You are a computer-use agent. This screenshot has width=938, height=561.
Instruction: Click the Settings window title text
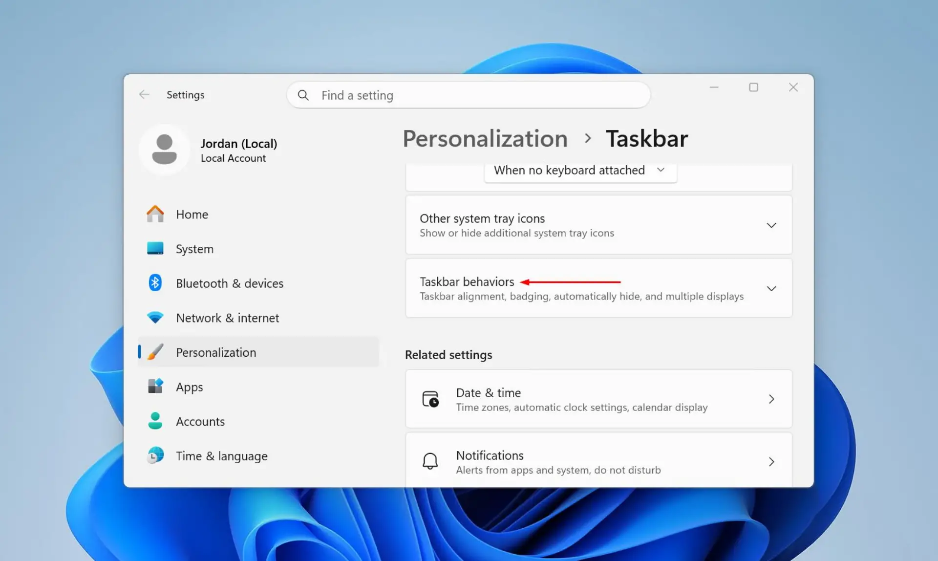[186, 95]
